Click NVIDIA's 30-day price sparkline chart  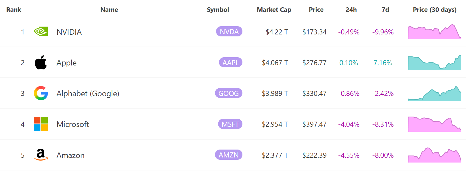pos(434,32)
